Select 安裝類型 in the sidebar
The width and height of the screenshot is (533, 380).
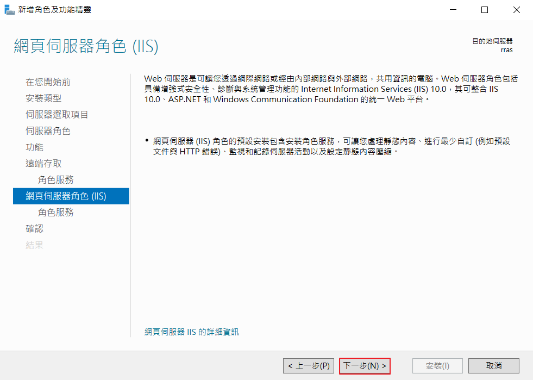click(43, 98)
